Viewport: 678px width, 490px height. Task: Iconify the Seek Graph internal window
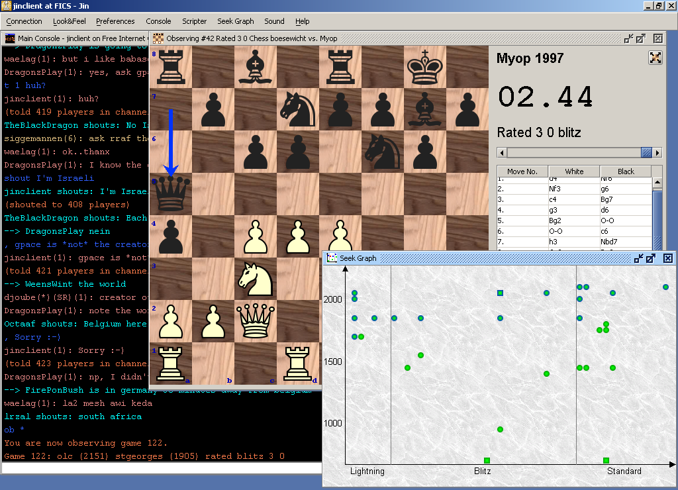[x=638, y=258]
